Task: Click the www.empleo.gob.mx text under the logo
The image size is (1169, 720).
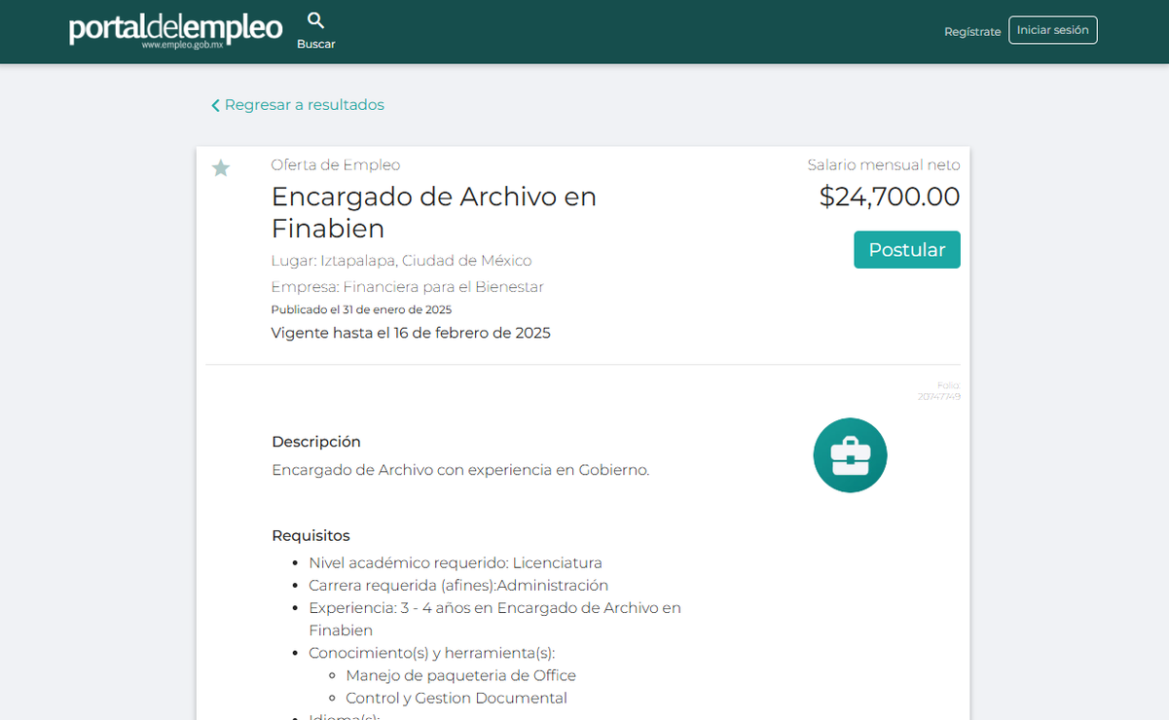Action: [182, 45]
